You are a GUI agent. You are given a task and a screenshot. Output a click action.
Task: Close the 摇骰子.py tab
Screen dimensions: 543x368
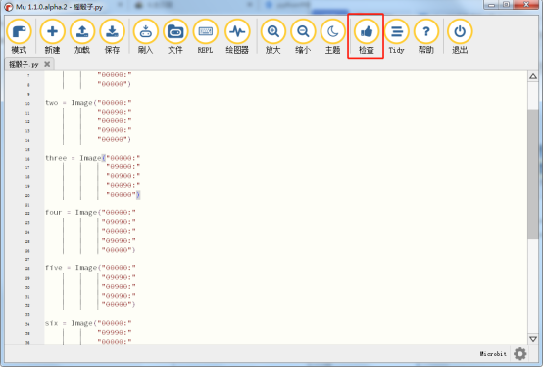[47, 64]
